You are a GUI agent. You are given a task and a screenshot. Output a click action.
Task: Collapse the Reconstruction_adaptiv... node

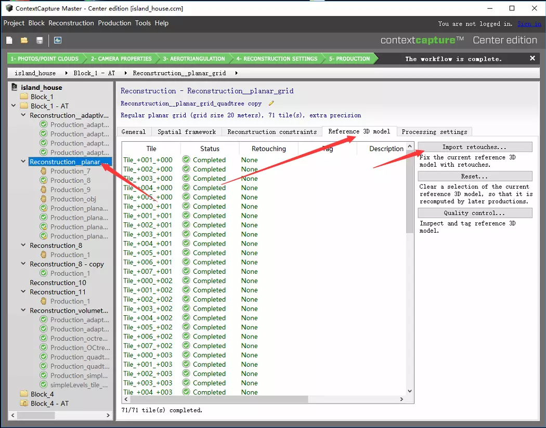(23, 115)
